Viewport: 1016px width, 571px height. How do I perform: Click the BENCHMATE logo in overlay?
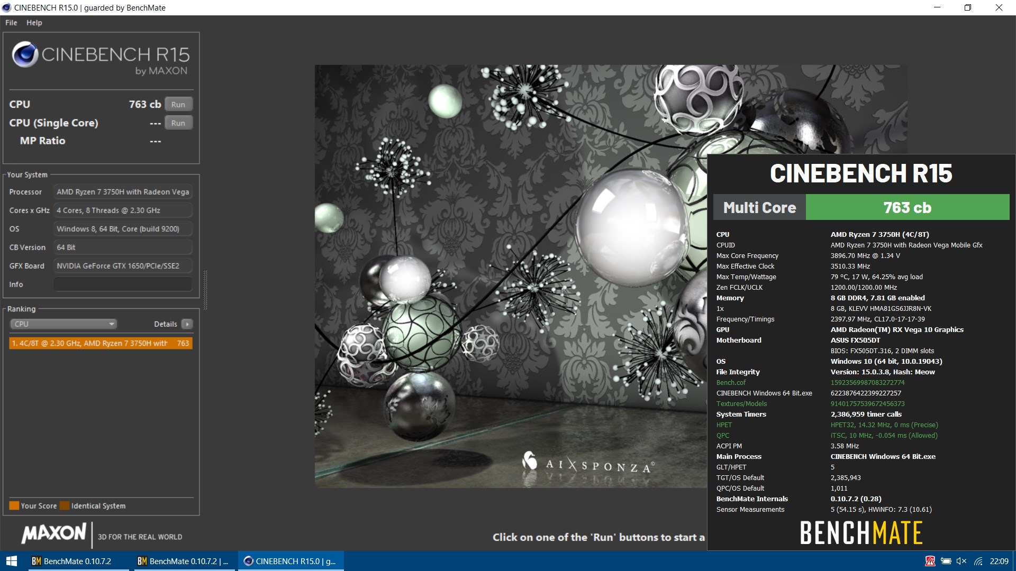click(861, 533)
